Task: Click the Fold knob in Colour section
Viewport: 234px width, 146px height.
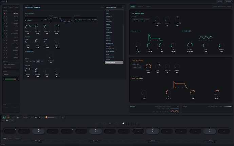Action: (47, 70)
